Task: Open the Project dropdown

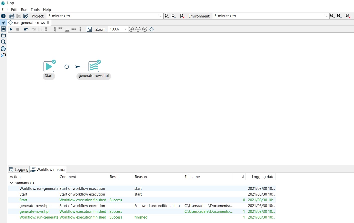Action: click(161, 16)
